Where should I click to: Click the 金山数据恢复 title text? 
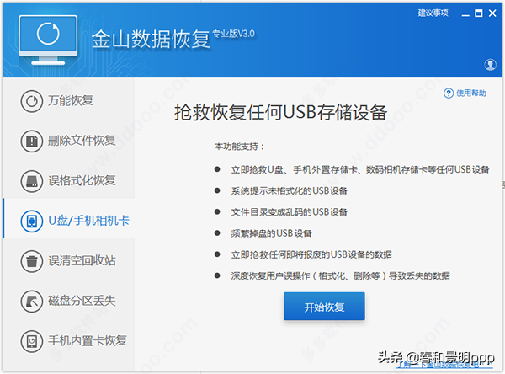point(151,40)
